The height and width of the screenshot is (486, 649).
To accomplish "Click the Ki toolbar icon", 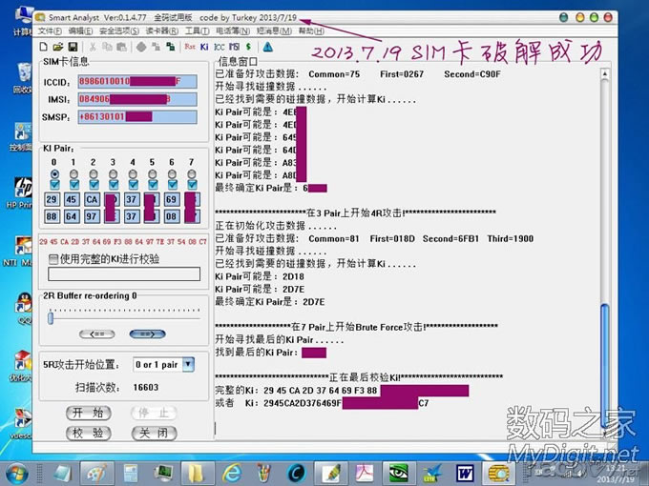I will point(204,46).
